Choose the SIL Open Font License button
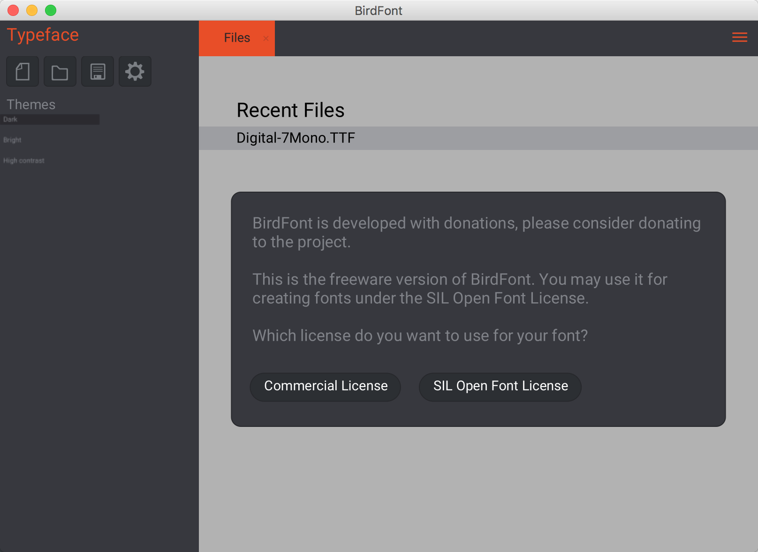 tap(500, 387)
